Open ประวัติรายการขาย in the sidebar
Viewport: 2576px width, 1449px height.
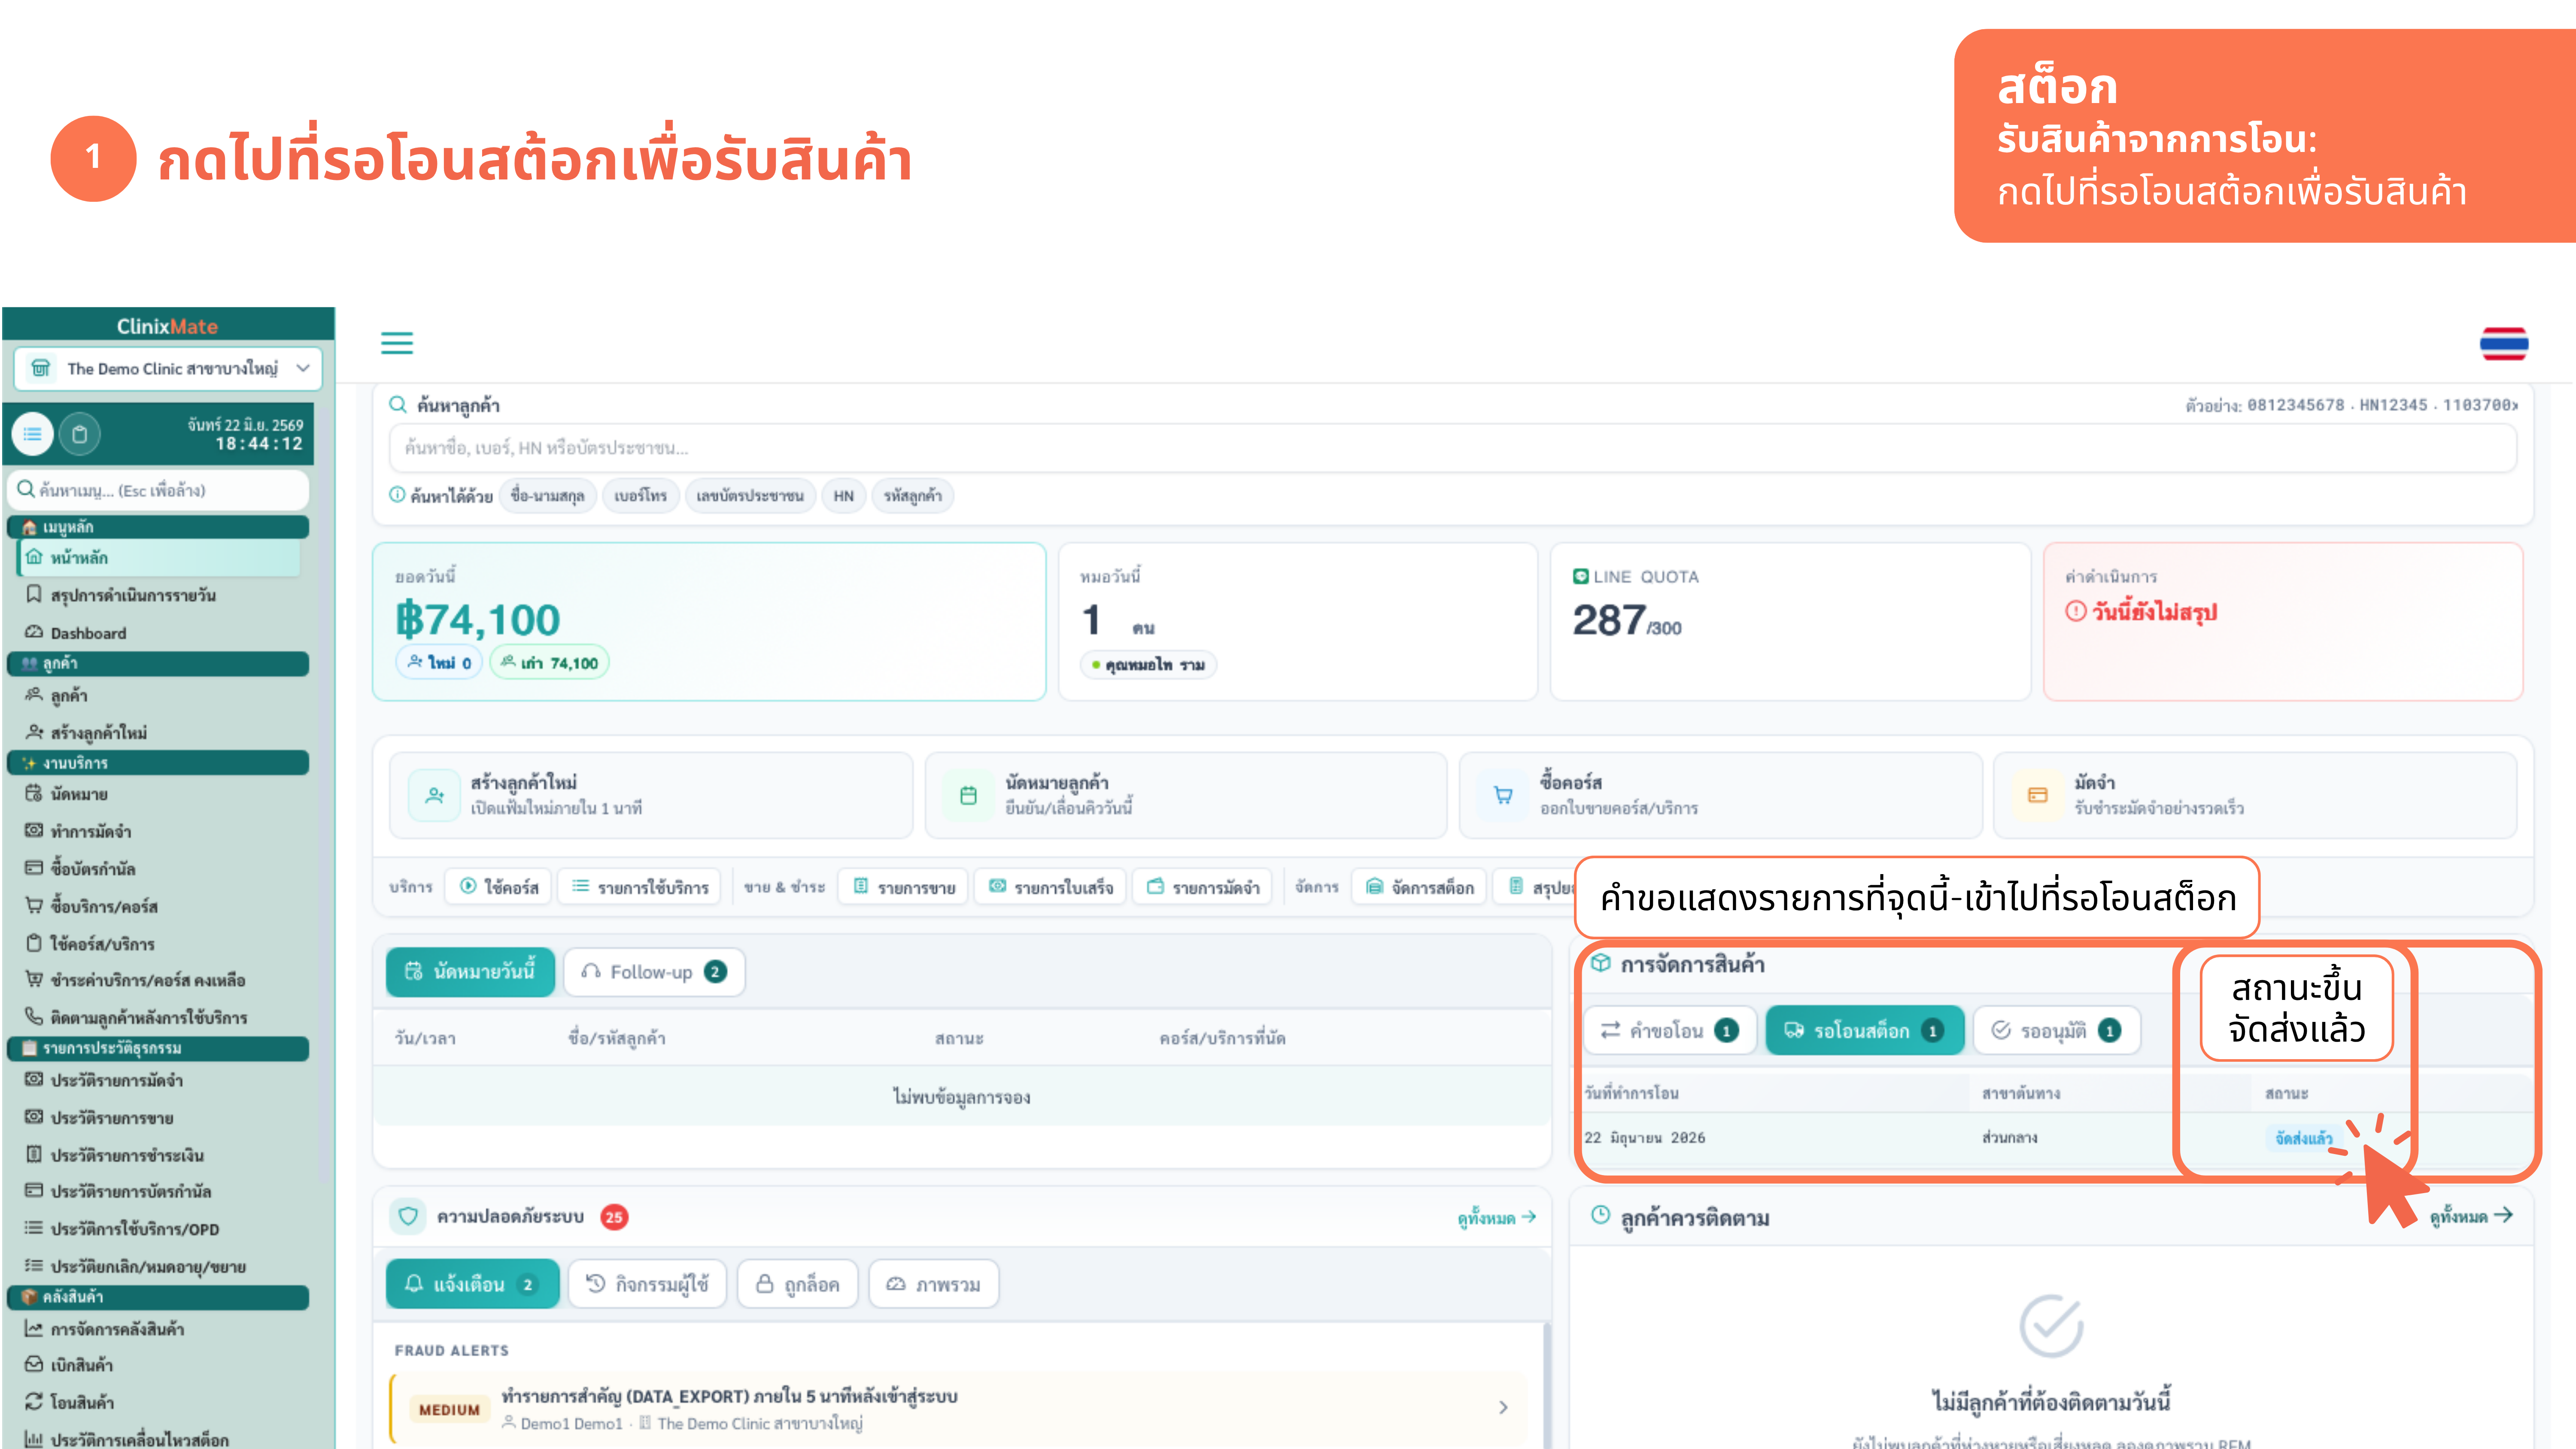coord(100,1117)
